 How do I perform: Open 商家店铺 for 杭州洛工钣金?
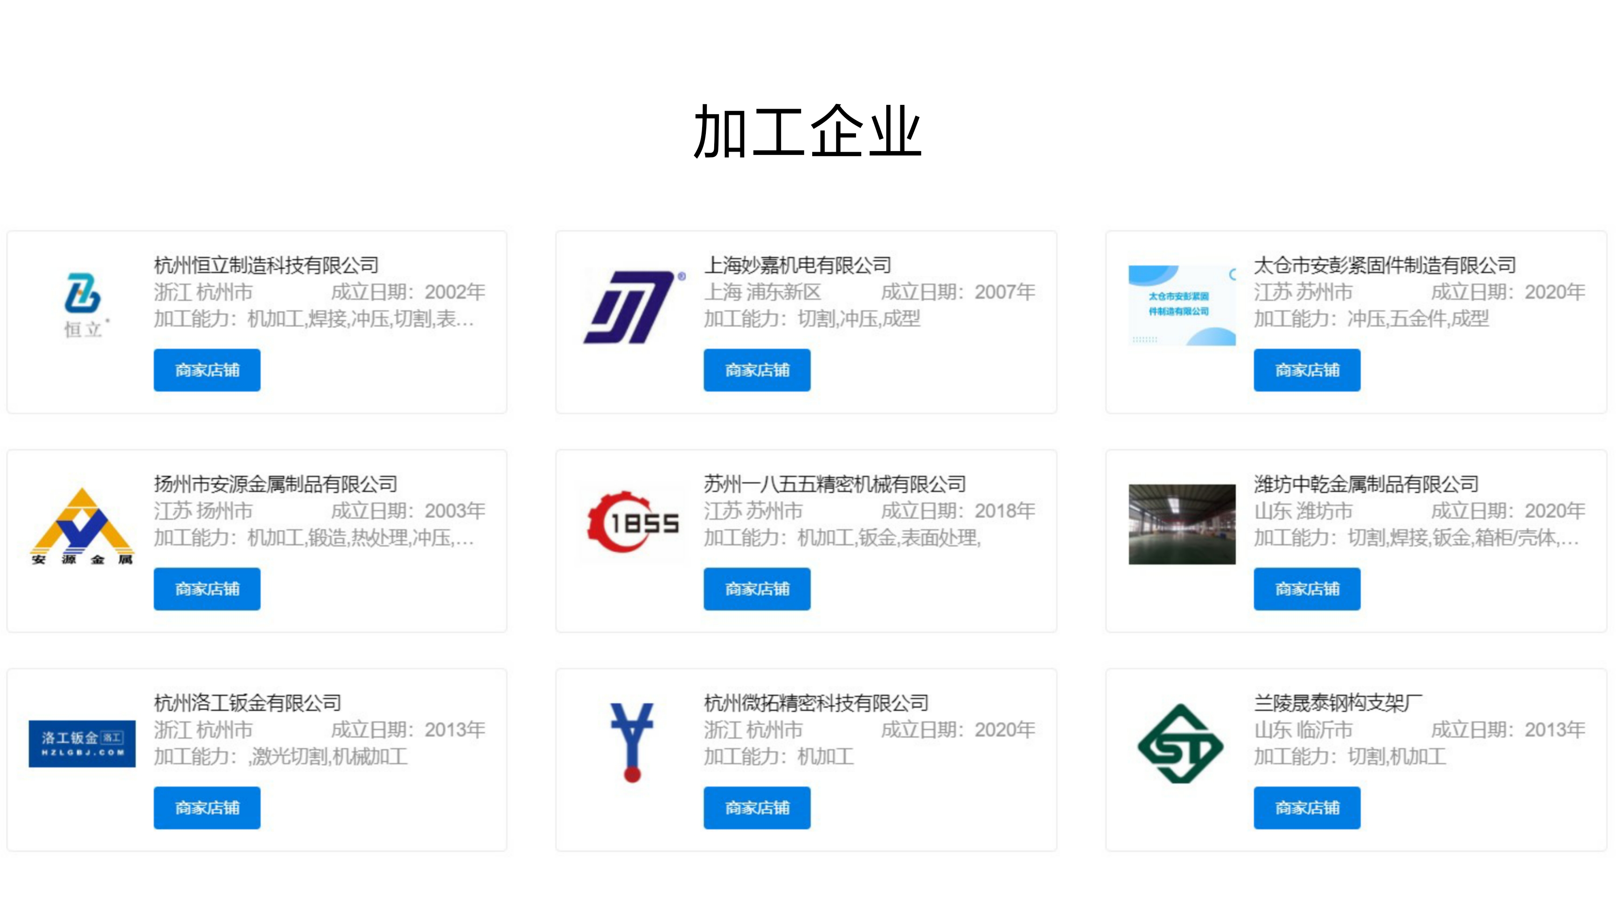click(x=207, y=808)
